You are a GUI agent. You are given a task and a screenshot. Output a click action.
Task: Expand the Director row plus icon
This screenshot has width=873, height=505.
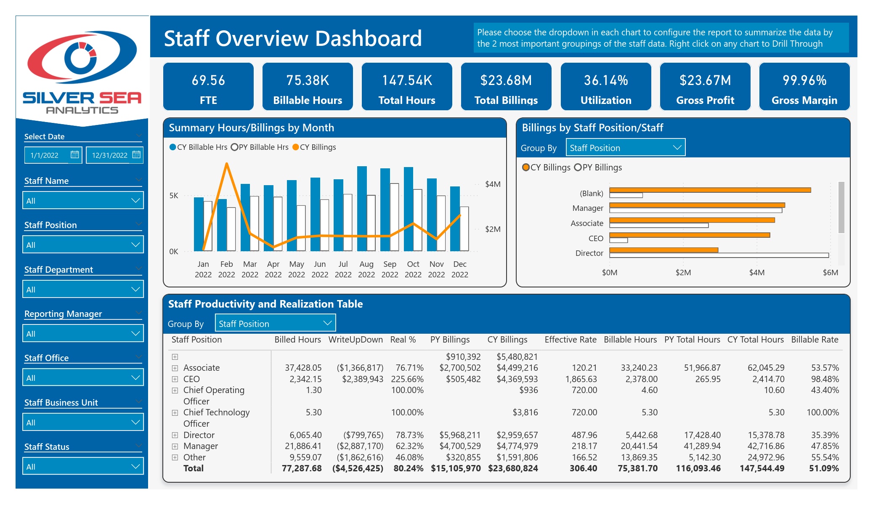point(175,435)
